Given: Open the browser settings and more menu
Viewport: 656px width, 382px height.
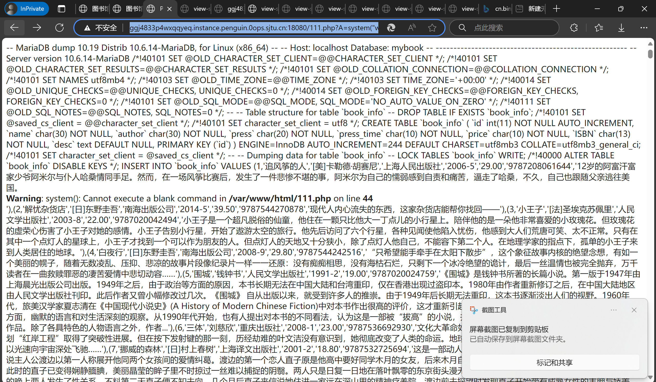Looking at the screenshot, I should (644, 28).
